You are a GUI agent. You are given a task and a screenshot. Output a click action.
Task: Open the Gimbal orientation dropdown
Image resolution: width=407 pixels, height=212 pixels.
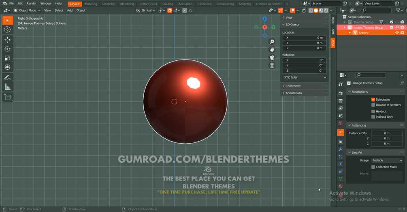(x=146, y=11)
